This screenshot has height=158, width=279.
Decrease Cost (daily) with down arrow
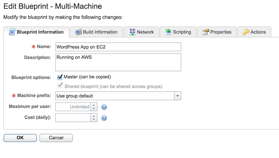[93, 120]
